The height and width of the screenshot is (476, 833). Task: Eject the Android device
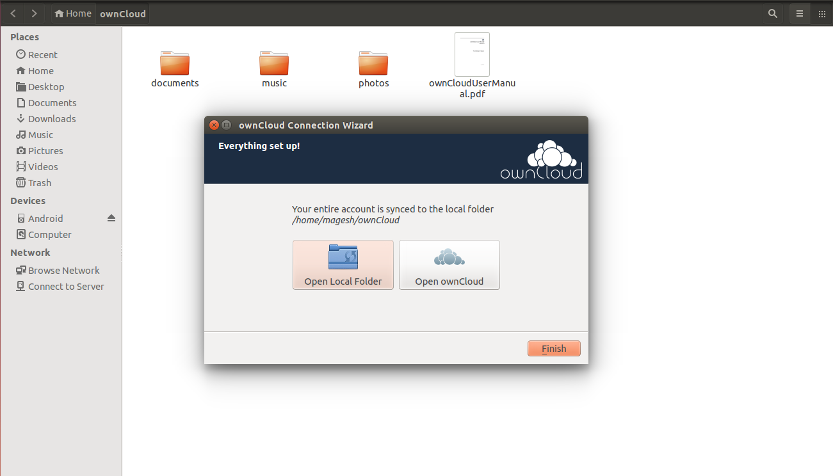tap(111, 218)
